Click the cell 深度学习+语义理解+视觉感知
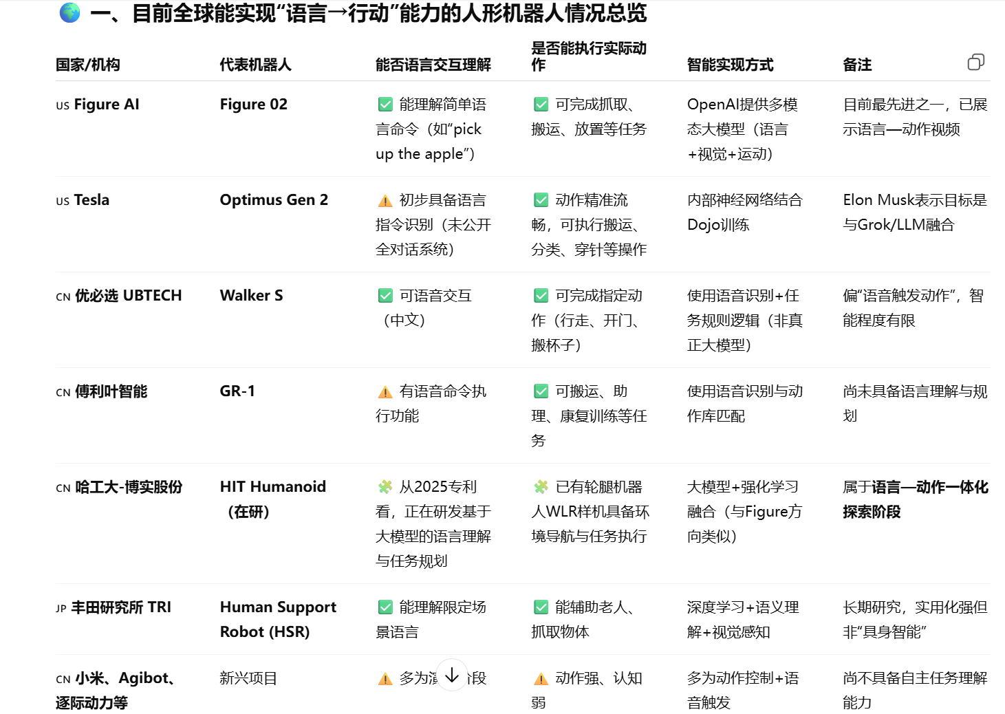The image size is (1005, 714). click(743, 620)
